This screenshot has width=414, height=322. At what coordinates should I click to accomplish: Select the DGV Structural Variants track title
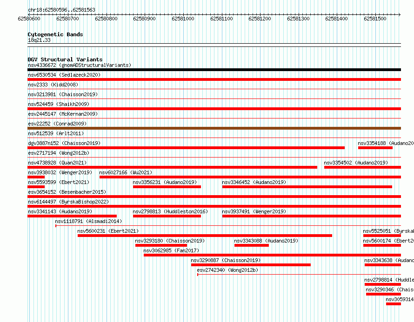65,59
